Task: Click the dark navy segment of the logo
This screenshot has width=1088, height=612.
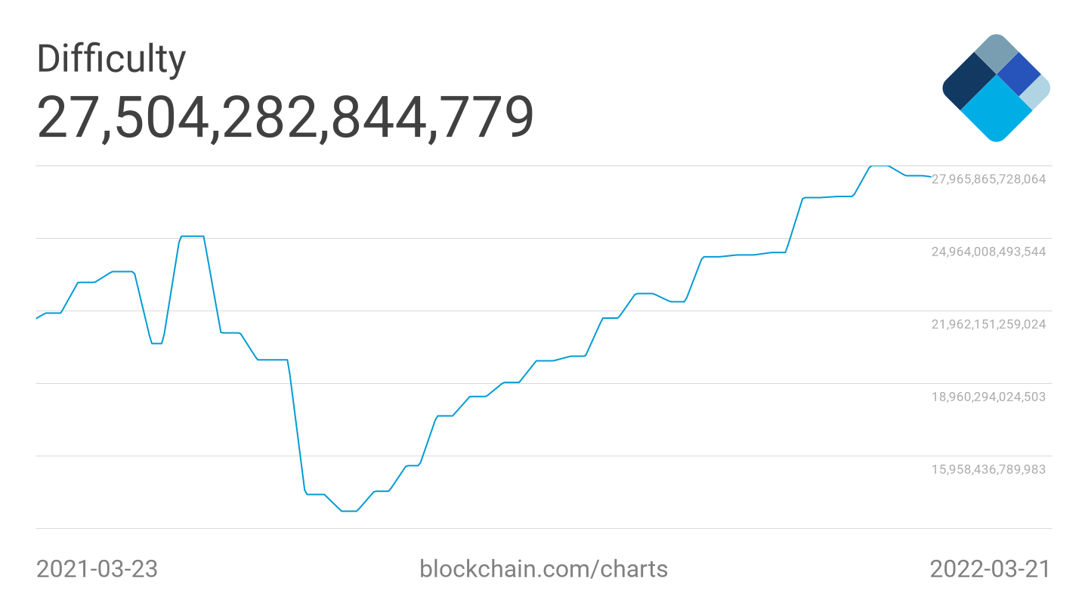Action: coord(968,83)
